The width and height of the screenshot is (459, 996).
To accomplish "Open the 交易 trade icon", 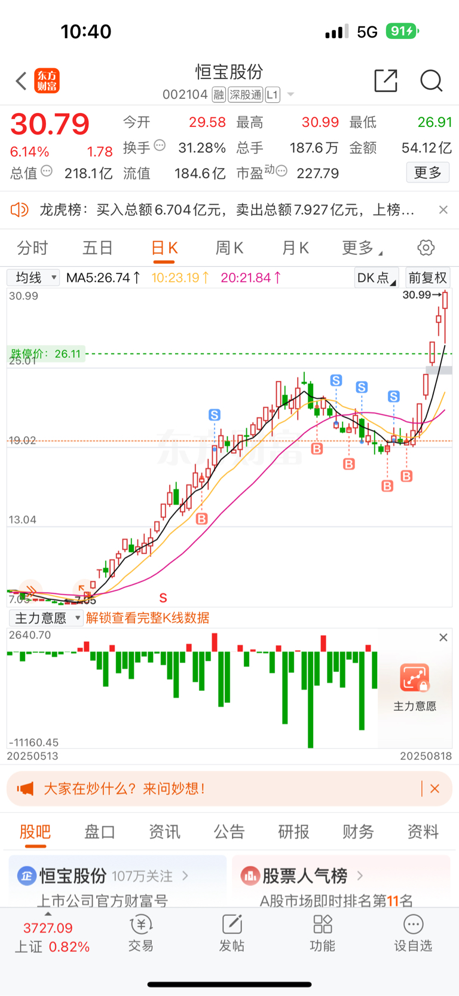I will click(141, 934).
